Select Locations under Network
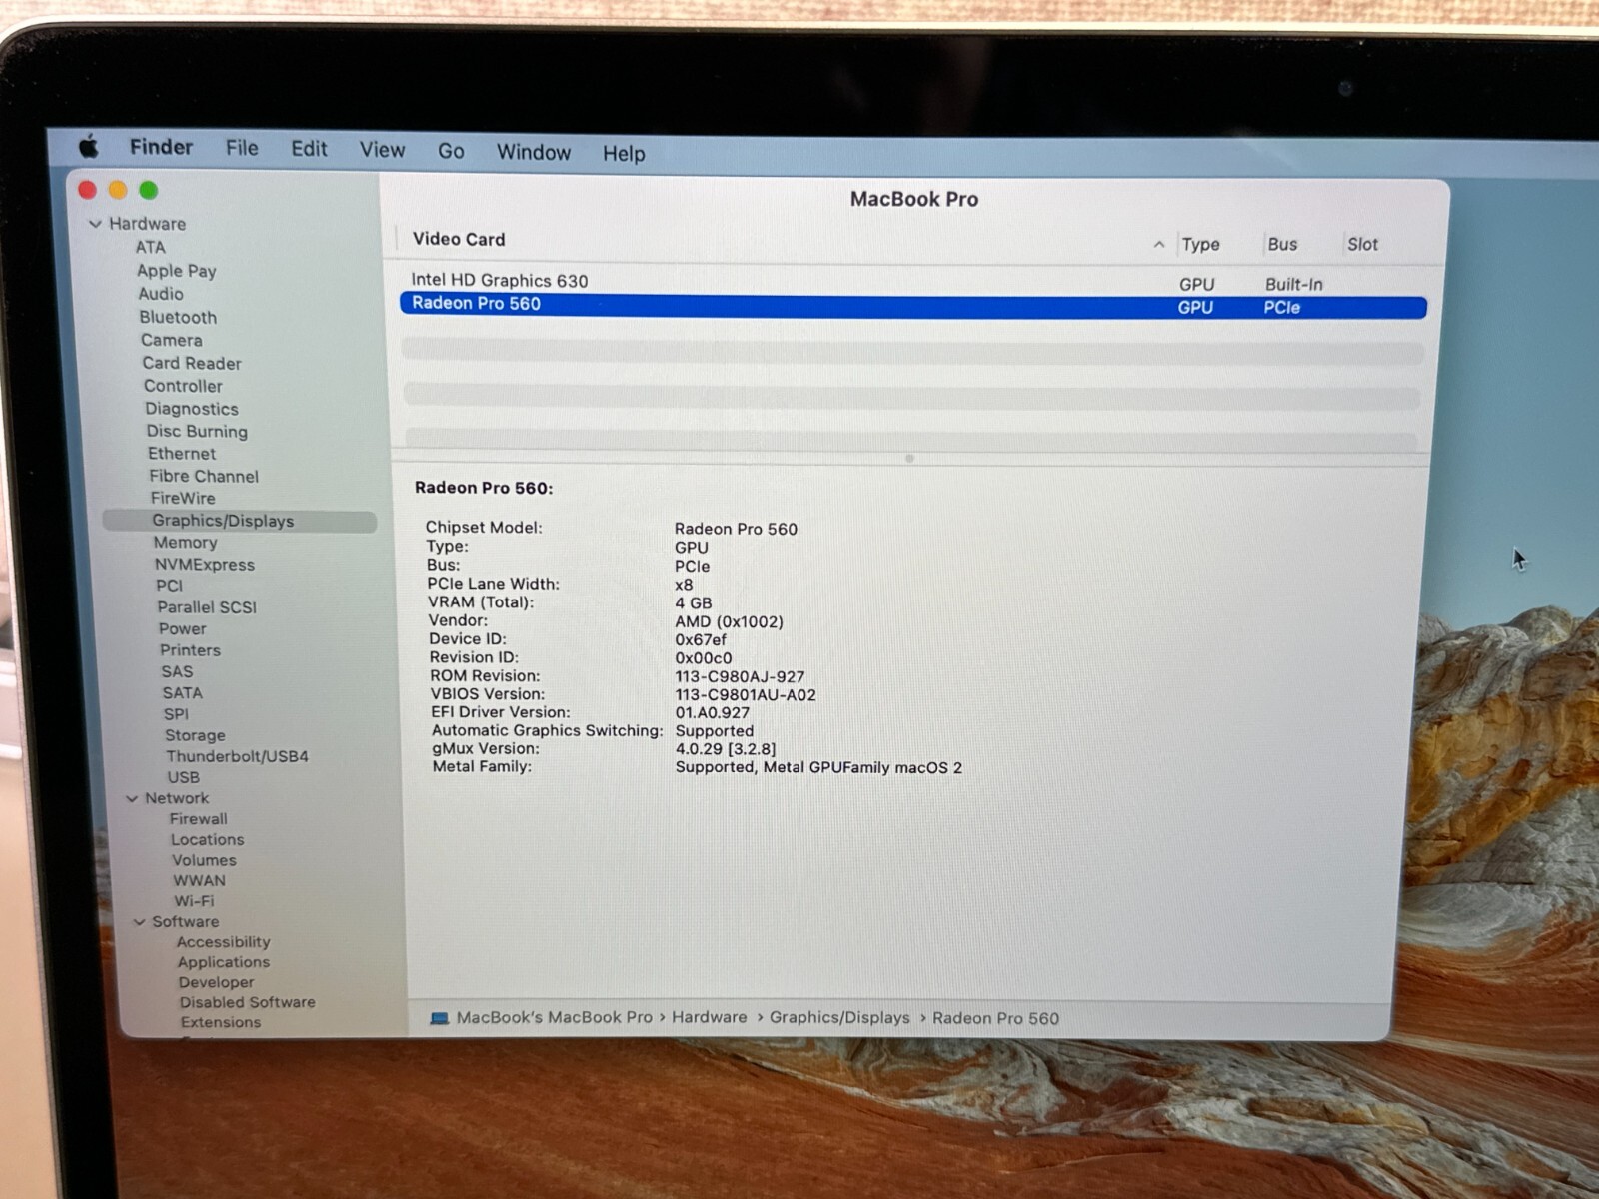The image size is (1599, 1199). coord(207,839)
